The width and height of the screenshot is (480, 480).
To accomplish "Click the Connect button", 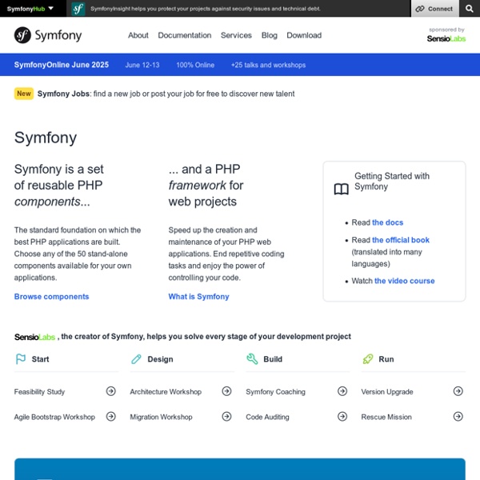I will pyautogui.click(x=434, y=9).
